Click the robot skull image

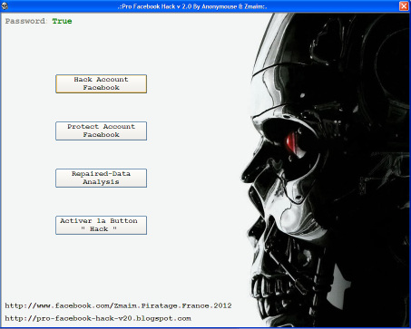326,170
